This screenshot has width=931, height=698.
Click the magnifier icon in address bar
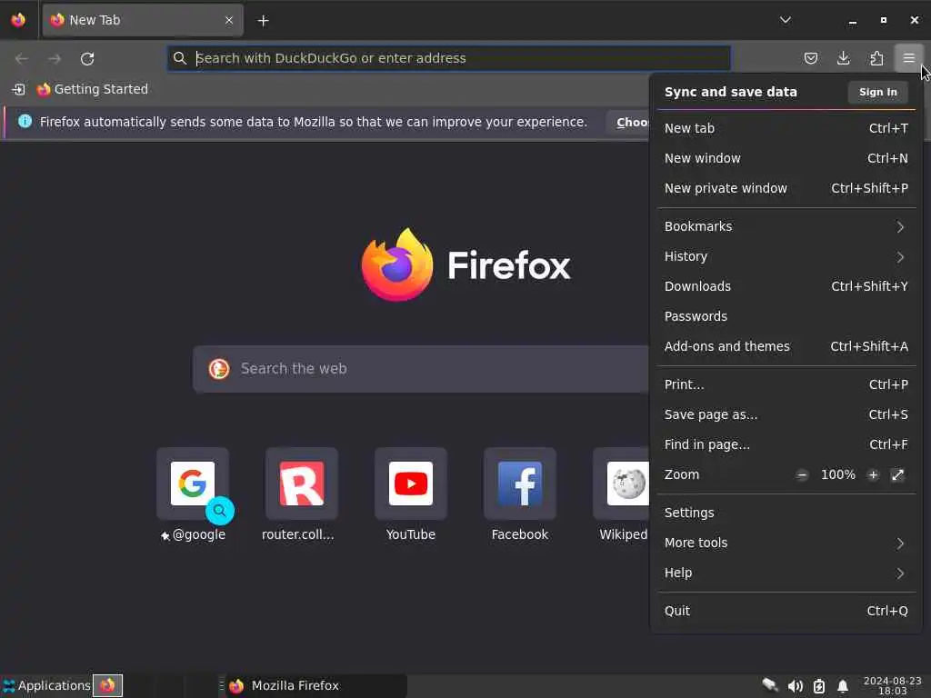tap(179, 58)
